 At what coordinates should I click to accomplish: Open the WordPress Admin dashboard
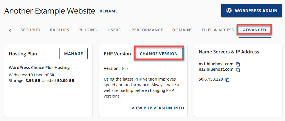[x=252, y=11]
